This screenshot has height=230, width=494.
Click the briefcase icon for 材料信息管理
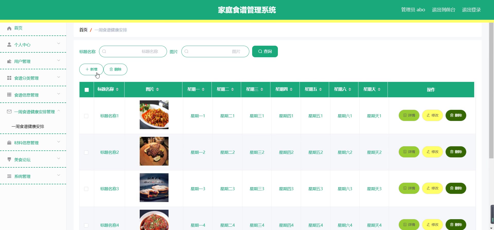point(9,143)
